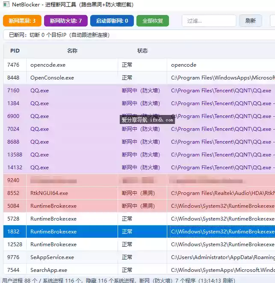
Task: Click 正常 status of OpenConsole.exe
Action: (x=127, y=78)
